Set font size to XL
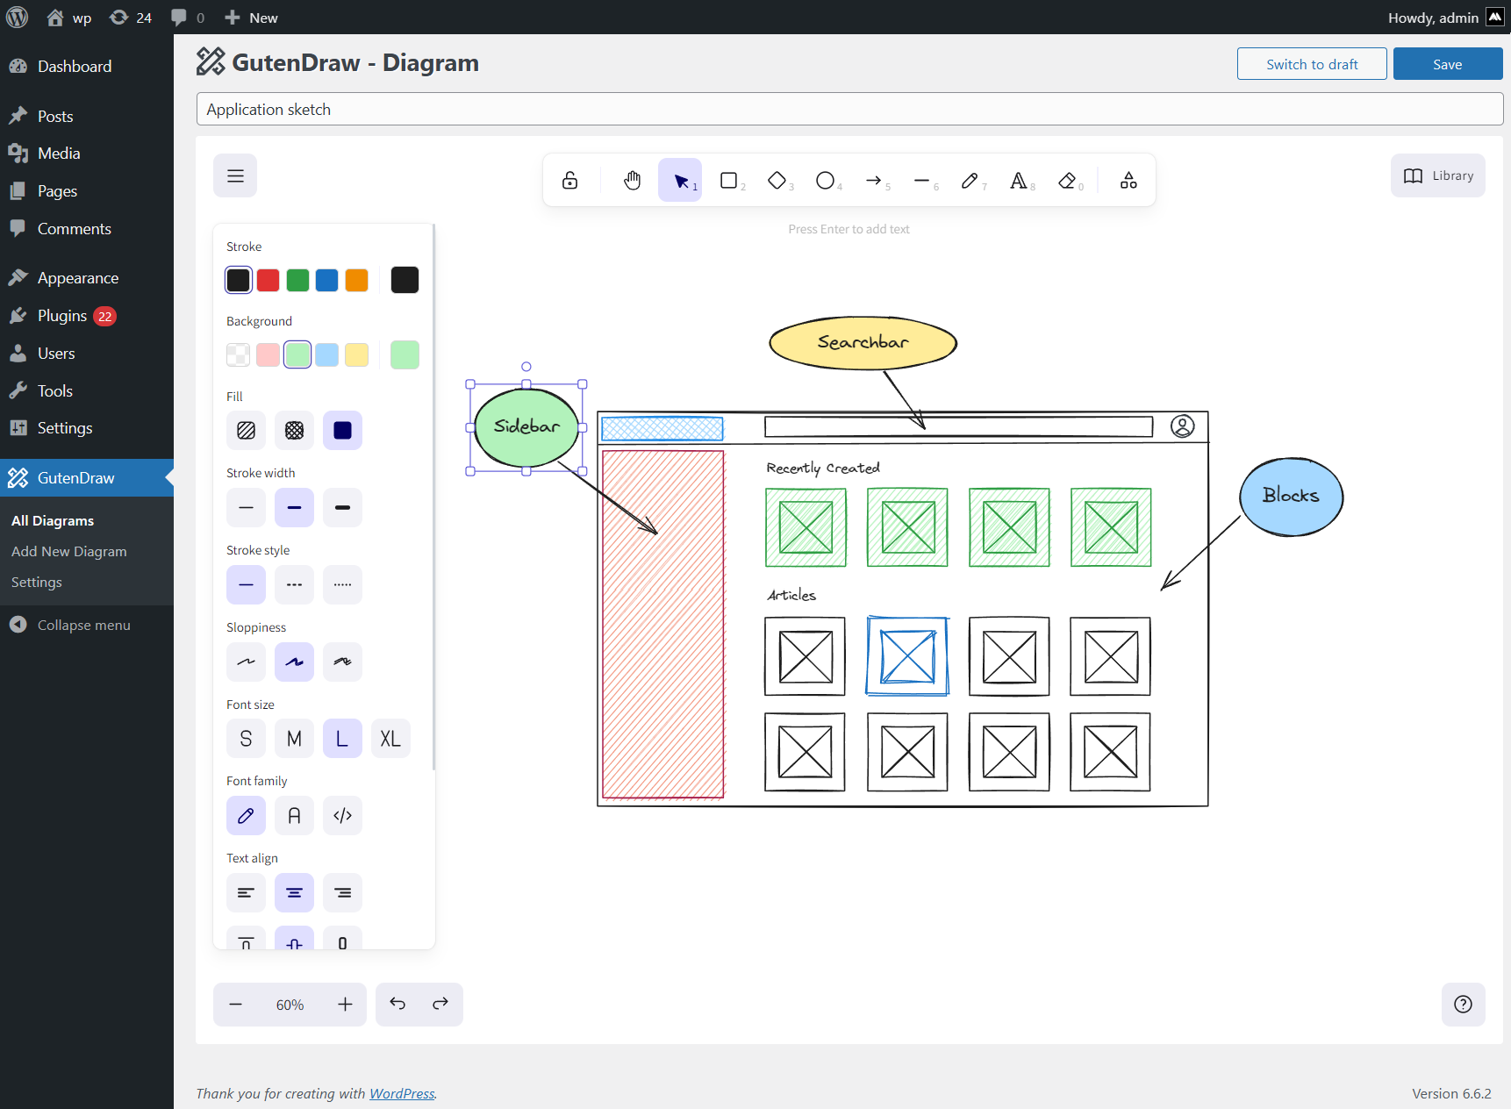The width and height of the screenshot is (1511, 1109). click(x=390, y=739)
